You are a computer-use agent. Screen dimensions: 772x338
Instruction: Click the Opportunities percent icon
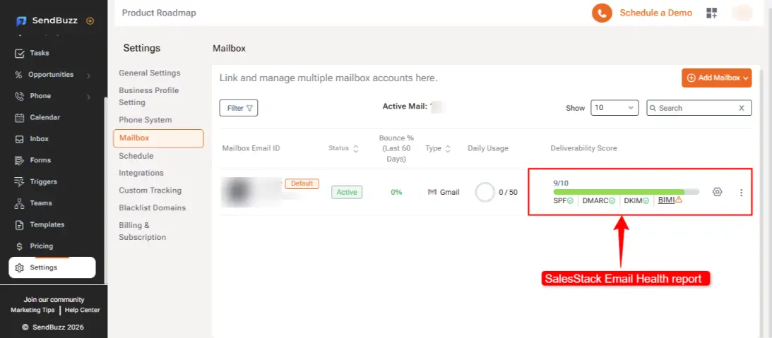point(18,75)
